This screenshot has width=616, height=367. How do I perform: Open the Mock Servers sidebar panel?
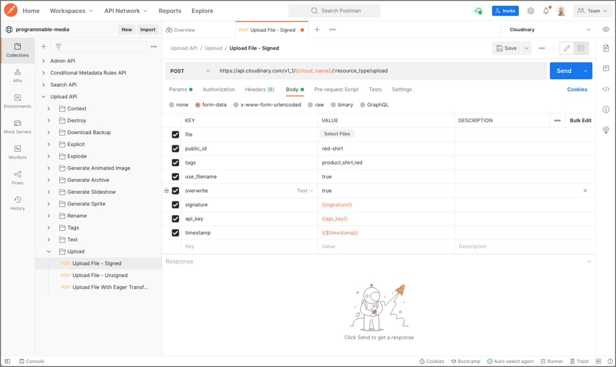pyautogui.click(x=17, y=127)
